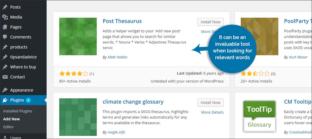The image size is (312, 139).
Task: Click the Appearance paintbrush icon
Action: pyautogui.click(x=5, y=90)
